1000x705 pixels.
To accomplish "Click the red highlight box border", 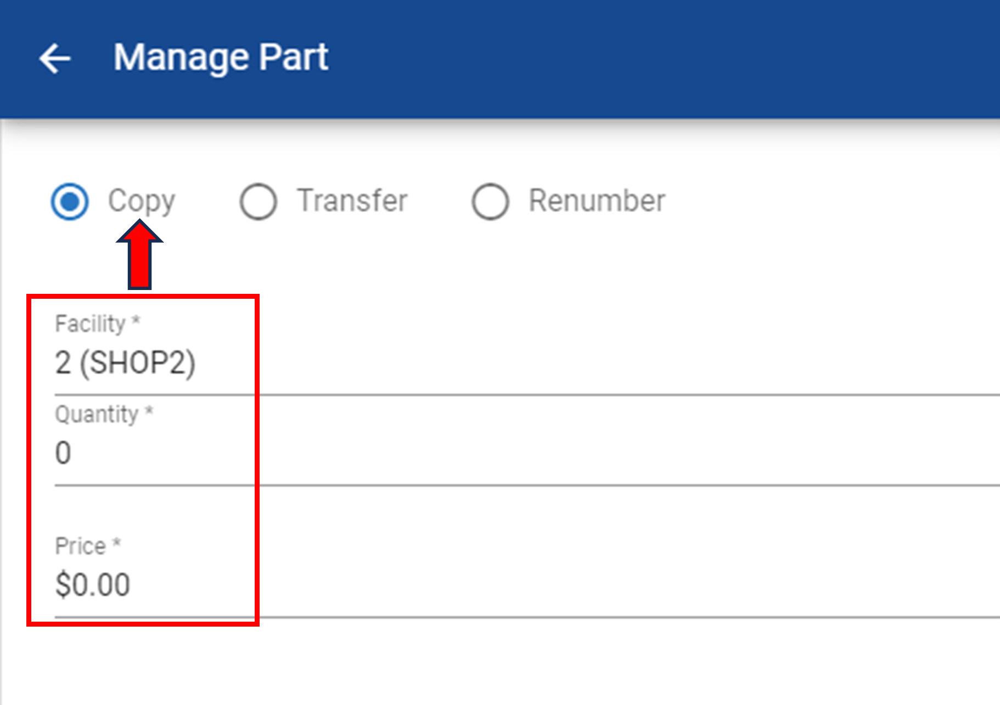I will 256,493.
